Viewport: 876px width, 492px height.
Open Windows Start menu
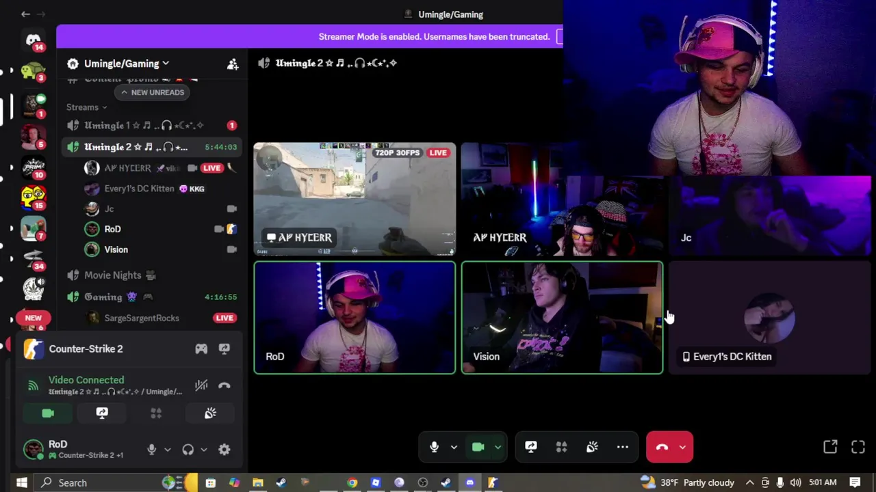pos(21,482)
